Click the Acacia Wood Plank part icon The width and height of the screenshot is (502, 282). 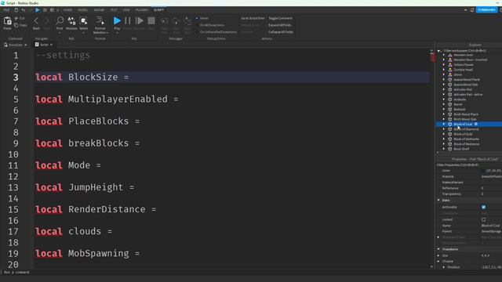449,80
